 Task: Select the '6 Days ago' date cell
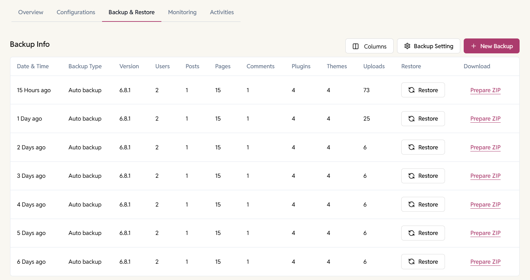31,262
